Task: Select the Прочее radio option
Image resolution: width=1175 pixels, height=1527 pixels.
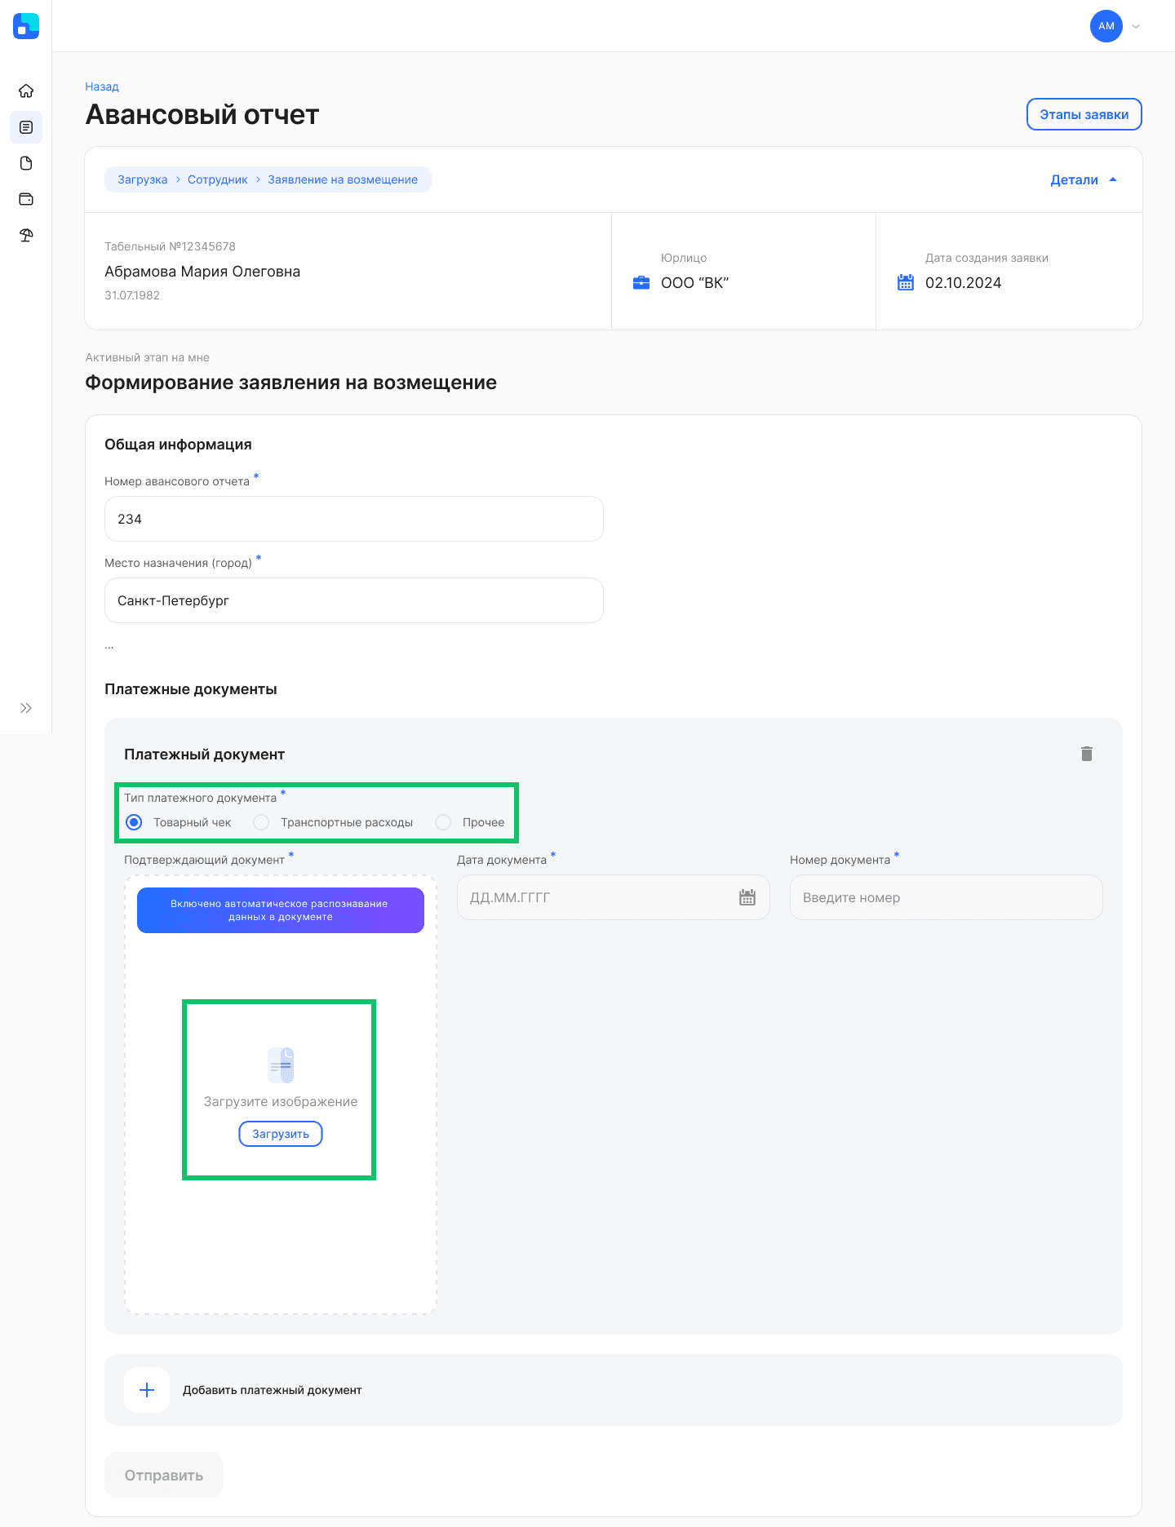Action: [443, 822]
